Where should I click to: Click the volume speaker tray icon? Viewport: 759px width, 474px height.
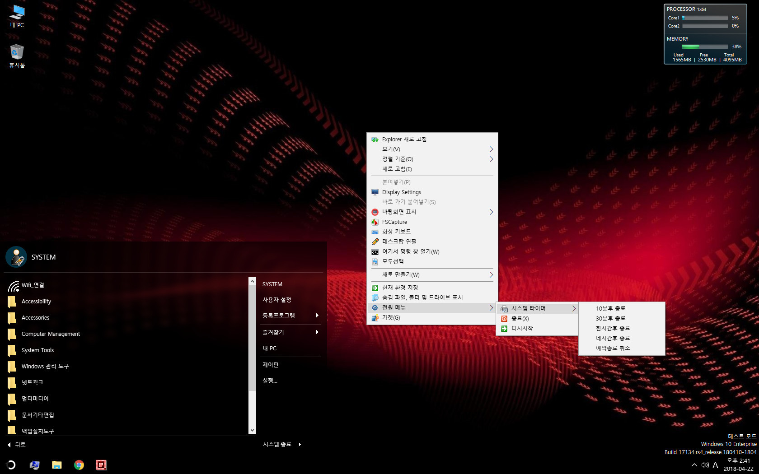(x=705, y=465)
